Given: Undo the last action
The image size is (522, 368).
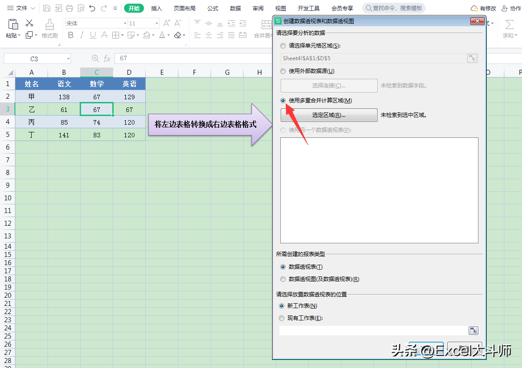Looking at the screenshot, I should pos(92,8).
